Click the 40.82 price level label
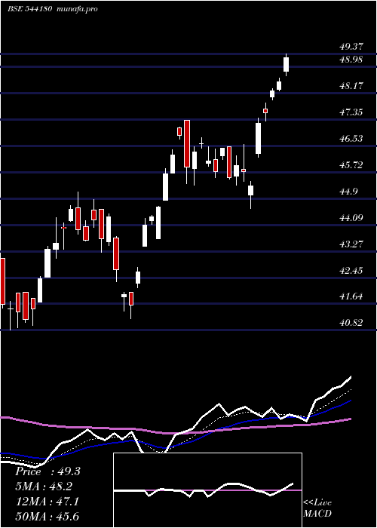377x528 pixels. [351, 323]
